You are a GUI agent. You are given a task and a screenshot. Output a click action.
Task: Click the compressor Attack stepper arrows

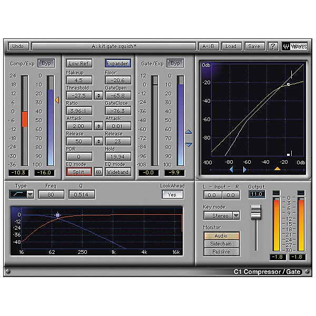tap(98, 126)
